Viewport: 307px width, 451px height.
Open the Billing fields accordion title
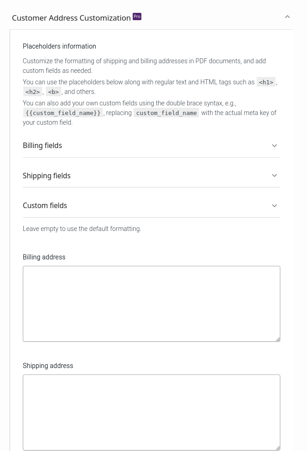click(x=42, y=146)
